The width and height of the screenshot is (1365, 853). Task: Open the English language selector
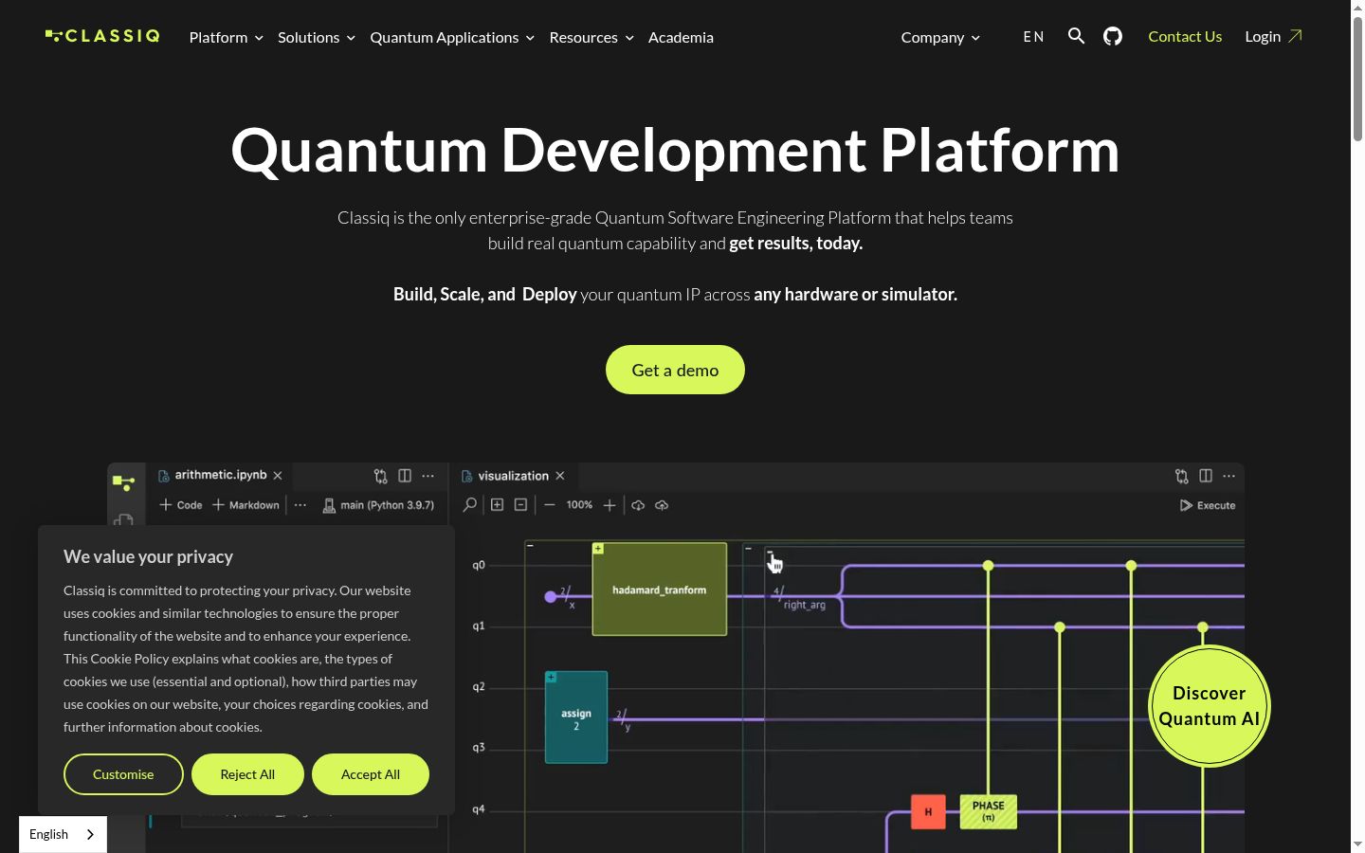pyautogui.click(x=63, y=834)
